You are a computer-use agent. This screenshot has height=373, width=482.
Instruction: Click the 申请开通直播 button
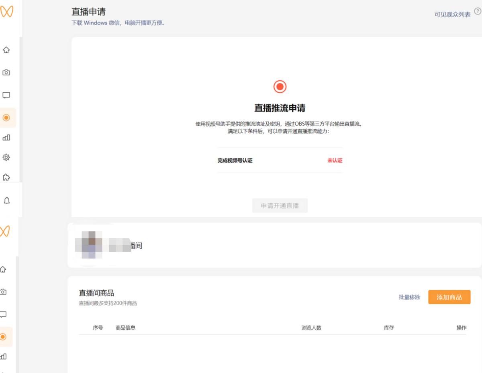click(x=280, y=206)
